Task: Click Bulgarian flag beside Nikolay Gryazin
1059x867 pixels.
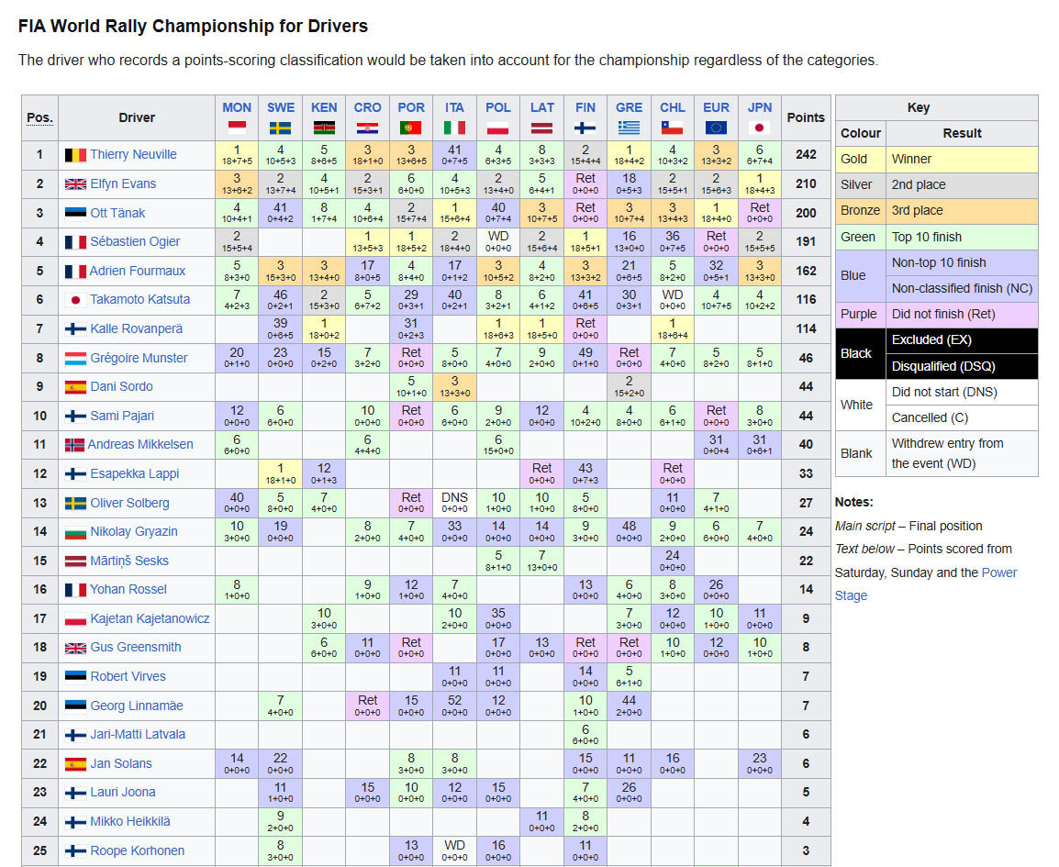Action: click(75, 532)
